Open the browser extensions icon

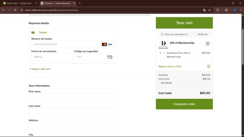218,10
